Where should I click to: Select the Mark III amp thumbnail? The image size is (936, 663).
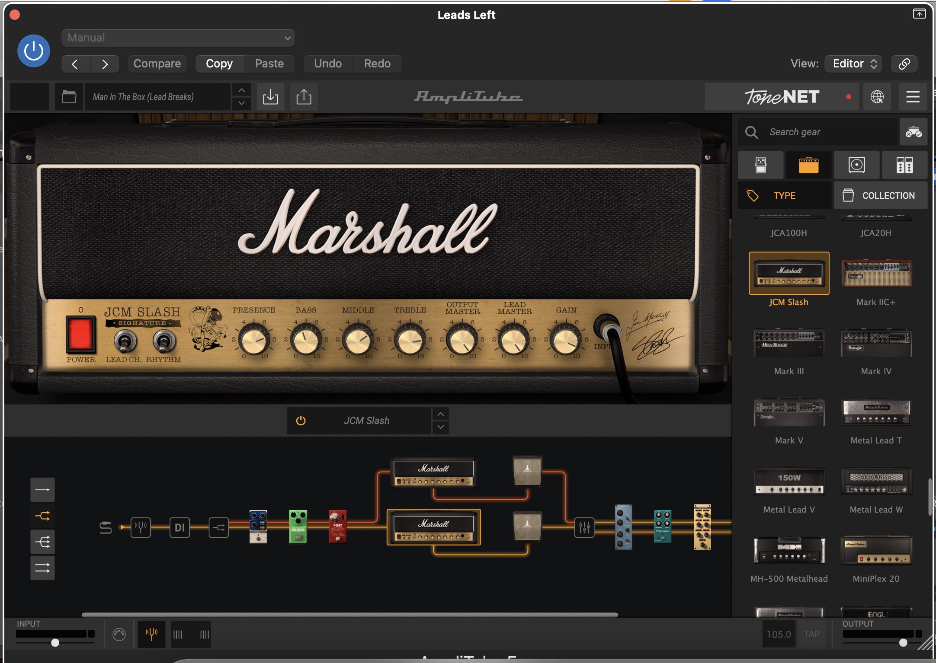pos(789,343)
